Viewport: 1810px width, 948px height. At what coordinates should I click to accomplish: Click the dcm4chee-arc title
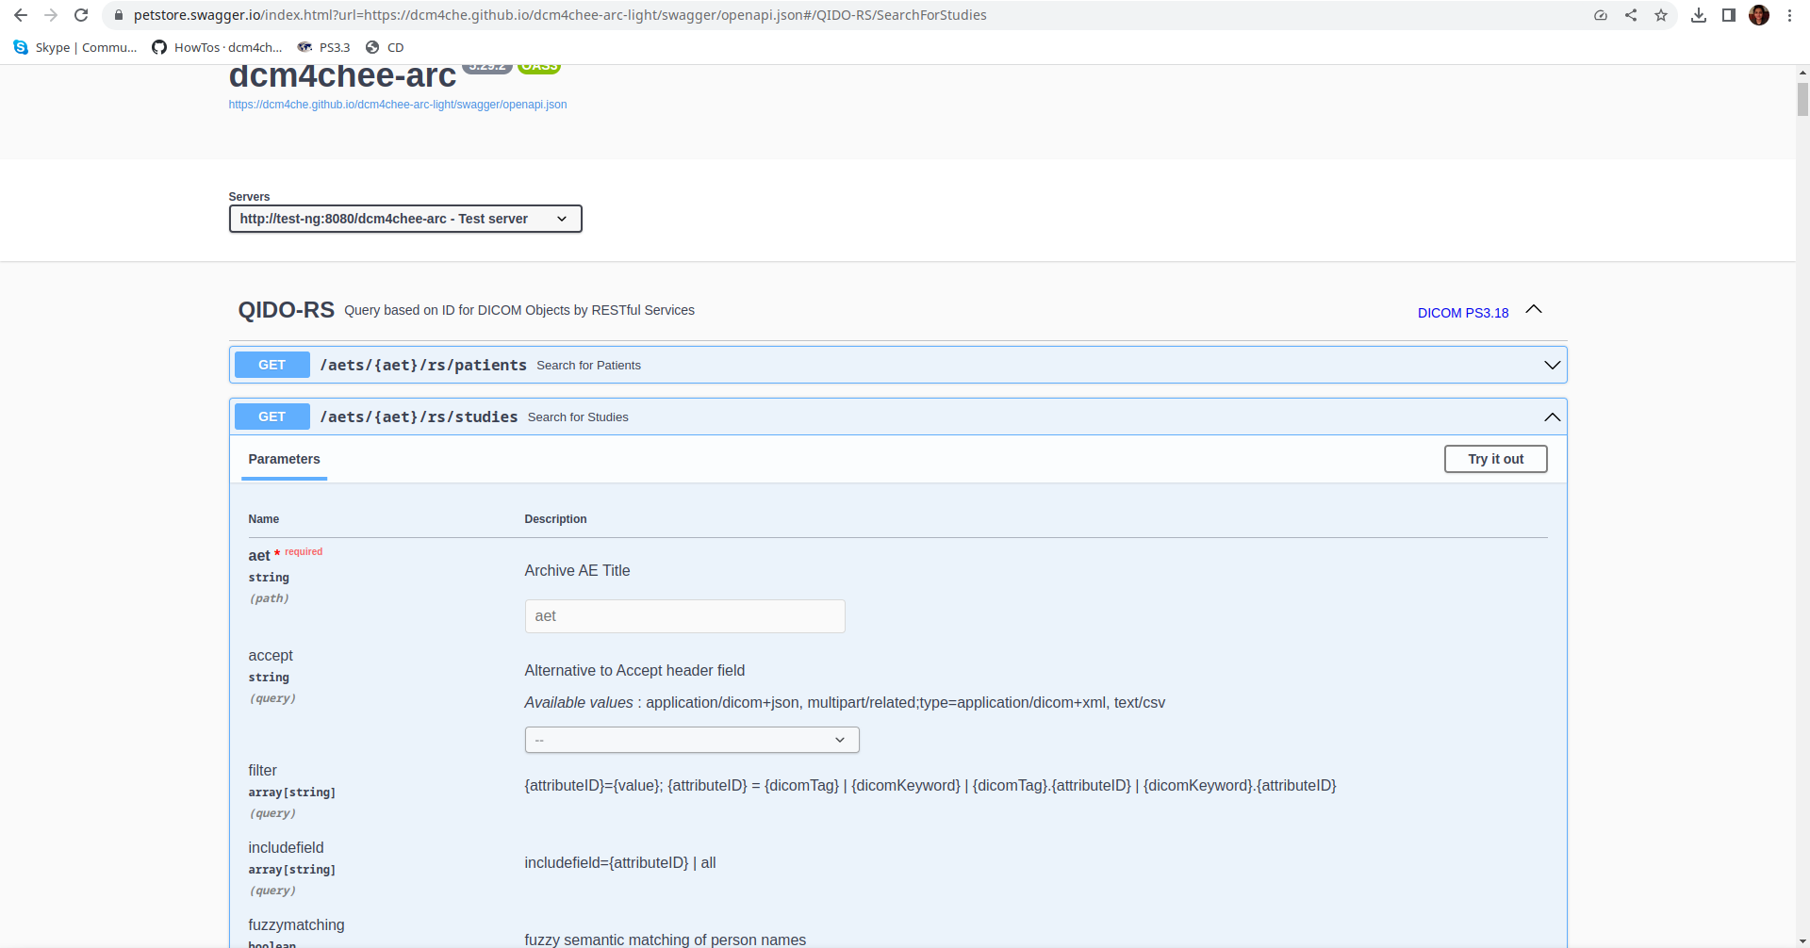click(342, 75)
